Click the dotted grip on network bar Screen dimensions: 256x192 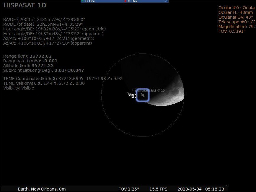coord(166,1)
